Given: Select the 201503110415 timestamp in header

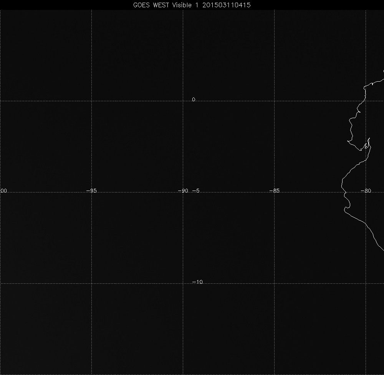Looking at the screenshot, I should [227, 5].
